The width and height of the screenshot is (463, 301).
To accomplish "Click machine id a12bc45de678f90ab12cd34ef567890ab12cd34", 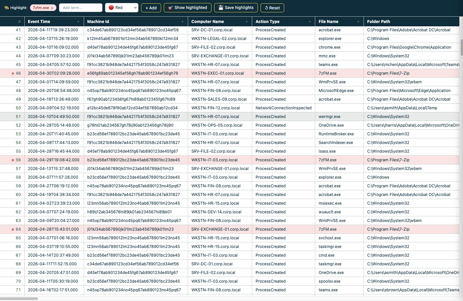I will click(x=132, y=108).
